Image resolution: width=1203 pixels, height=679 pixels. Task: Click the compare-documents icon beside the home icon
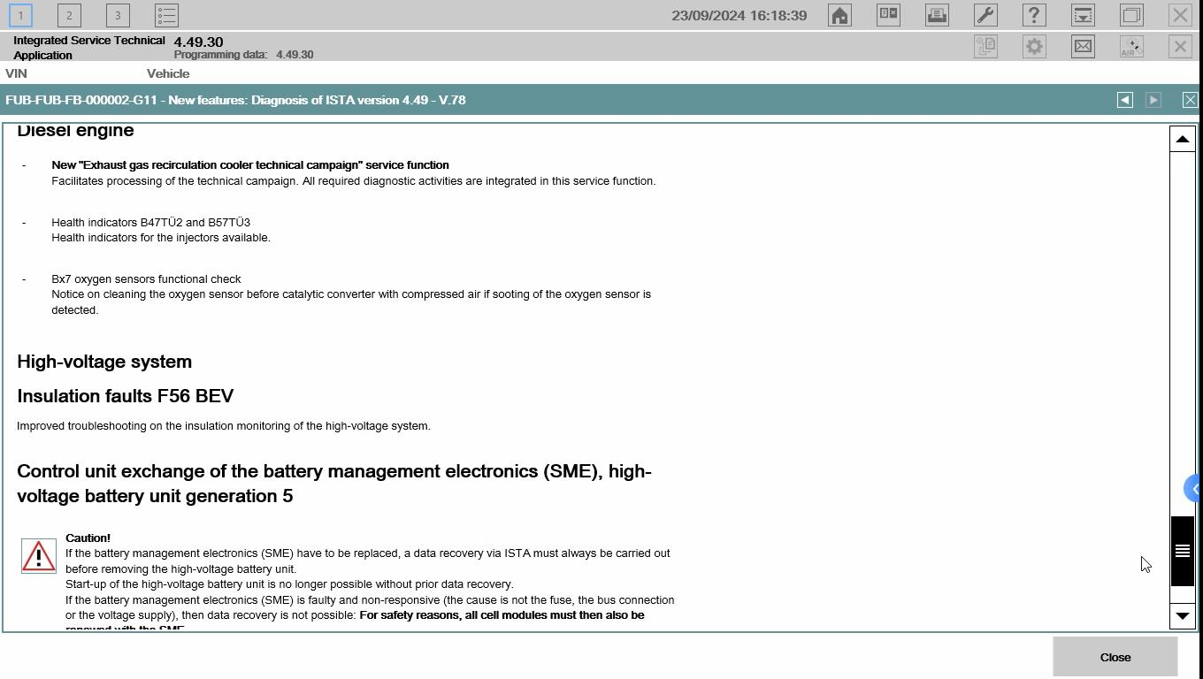point(888,15)
